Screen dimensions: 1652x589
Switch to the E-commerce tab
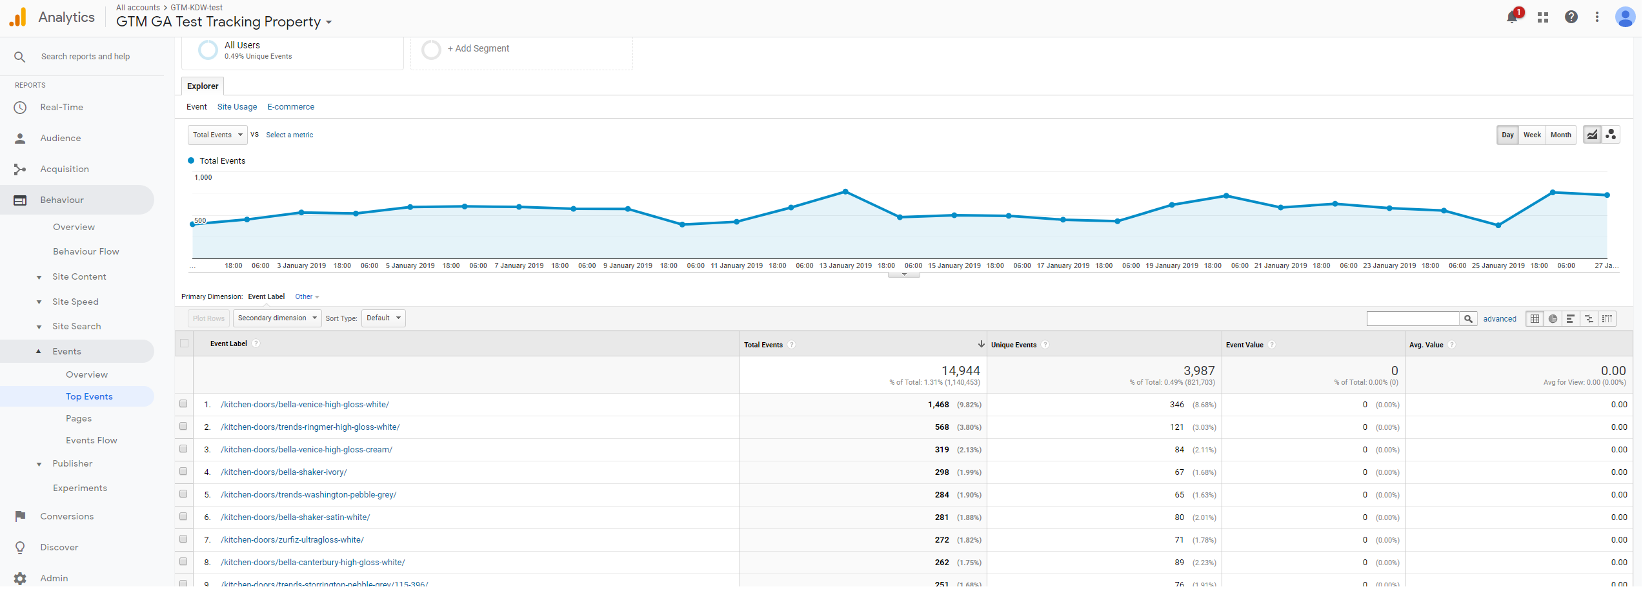point(291,107)
